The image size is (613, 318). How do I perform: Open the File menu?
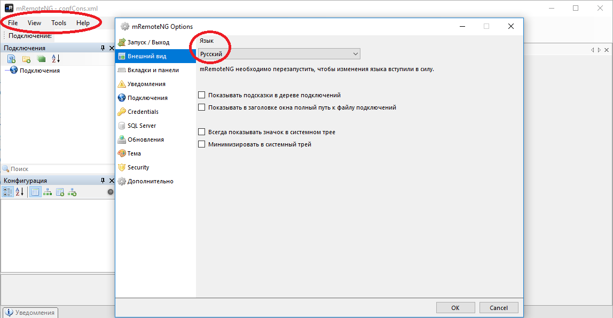(13, 22)
